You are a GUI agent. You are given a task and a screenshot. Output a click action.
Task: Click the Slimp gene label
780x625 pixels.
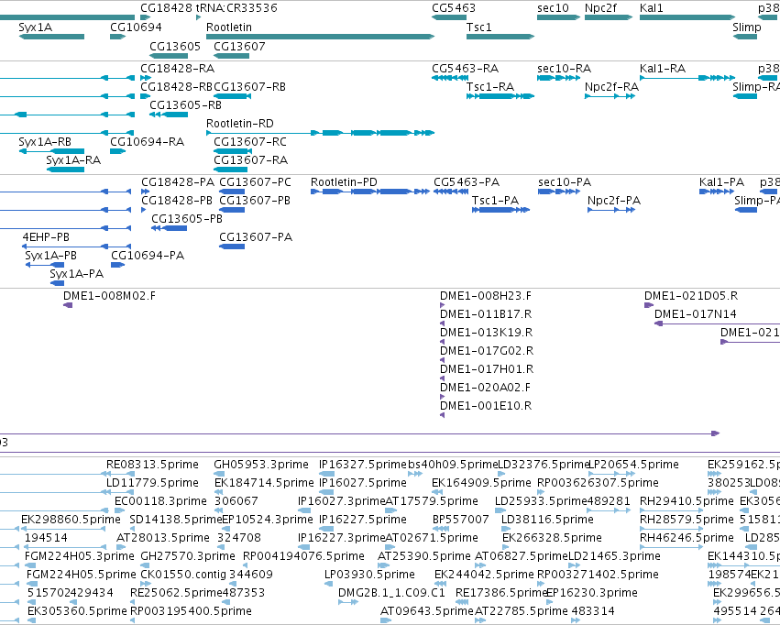click(747, 27)
